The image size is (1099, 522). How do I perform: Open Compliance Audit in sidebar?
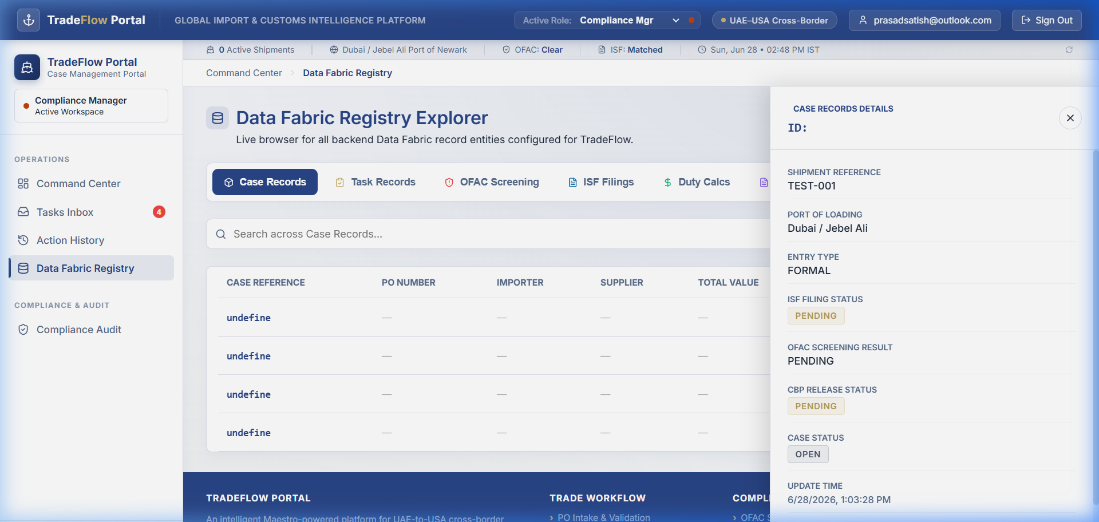pyautogui.click(x=92, y=330)
